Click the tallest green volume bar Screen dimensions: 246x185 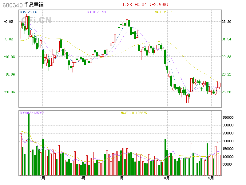coord(29,144)
